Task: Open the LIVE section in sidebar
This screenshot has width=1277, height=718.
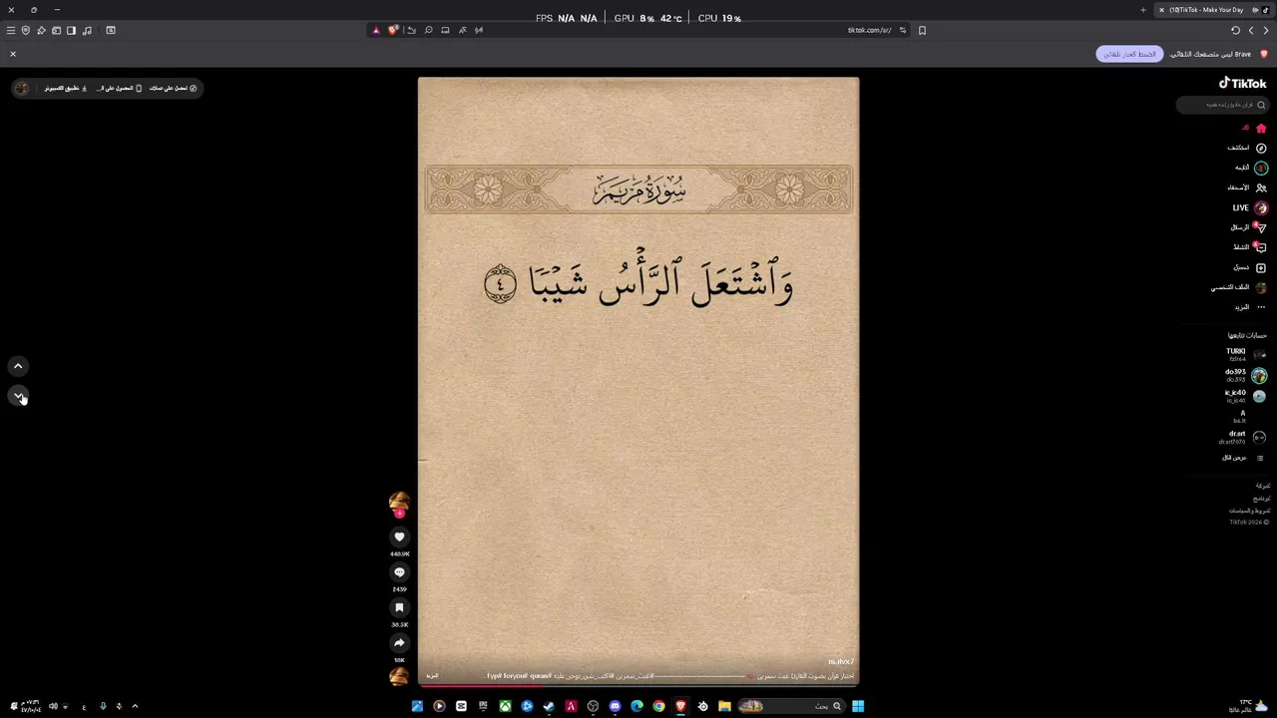Action: click(x=1249, y=207)
